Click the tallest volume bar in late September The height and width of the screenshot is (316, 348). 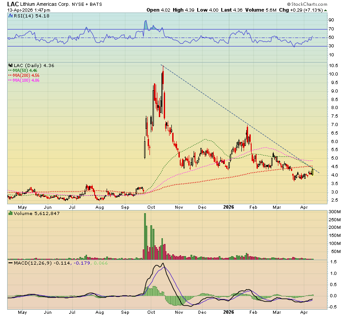(145, 236)
